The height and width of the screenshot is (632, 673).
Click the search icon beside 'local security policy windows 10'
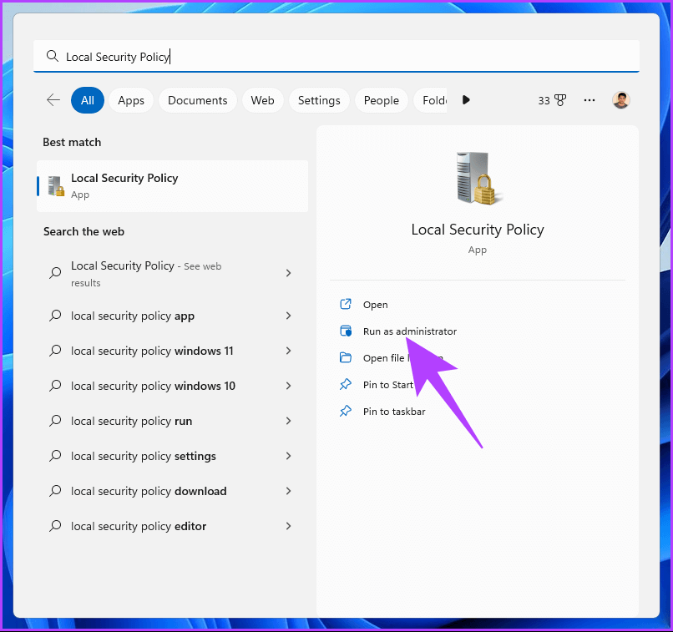pyautogui.click(x=55, y=386)
